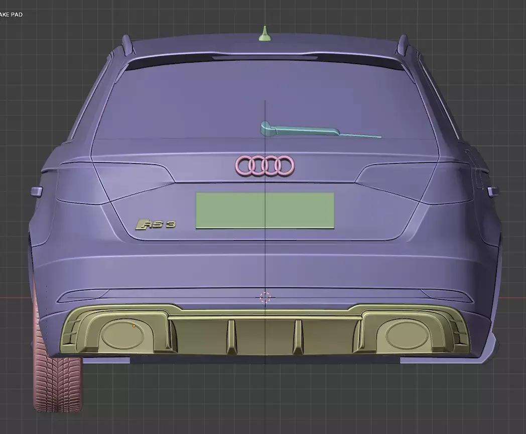Click the pink Audi four-rings emblem

pyautogui.click(x=265, y=165)
